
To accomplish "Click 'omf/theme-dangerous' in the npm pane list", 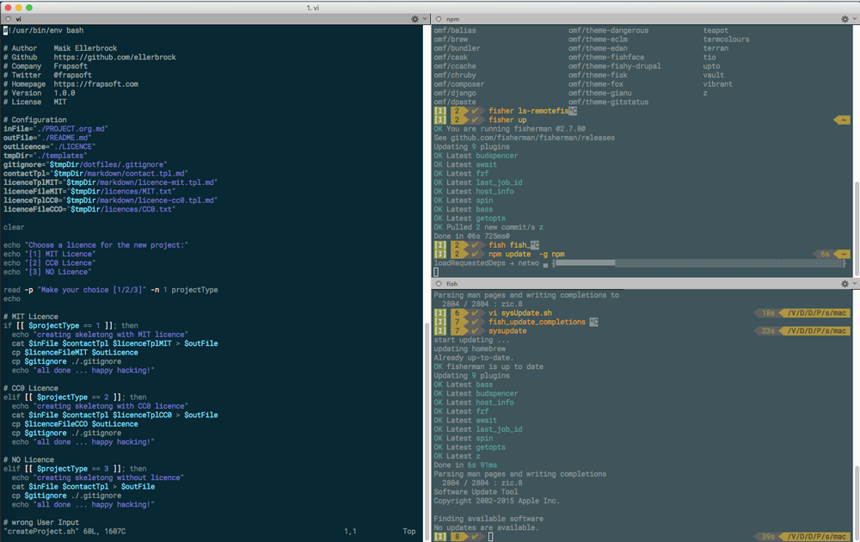I will tap(608, 30).
